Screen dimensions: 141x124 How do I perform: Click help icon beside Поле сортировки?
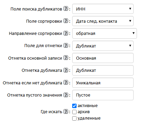click(66, 21)
